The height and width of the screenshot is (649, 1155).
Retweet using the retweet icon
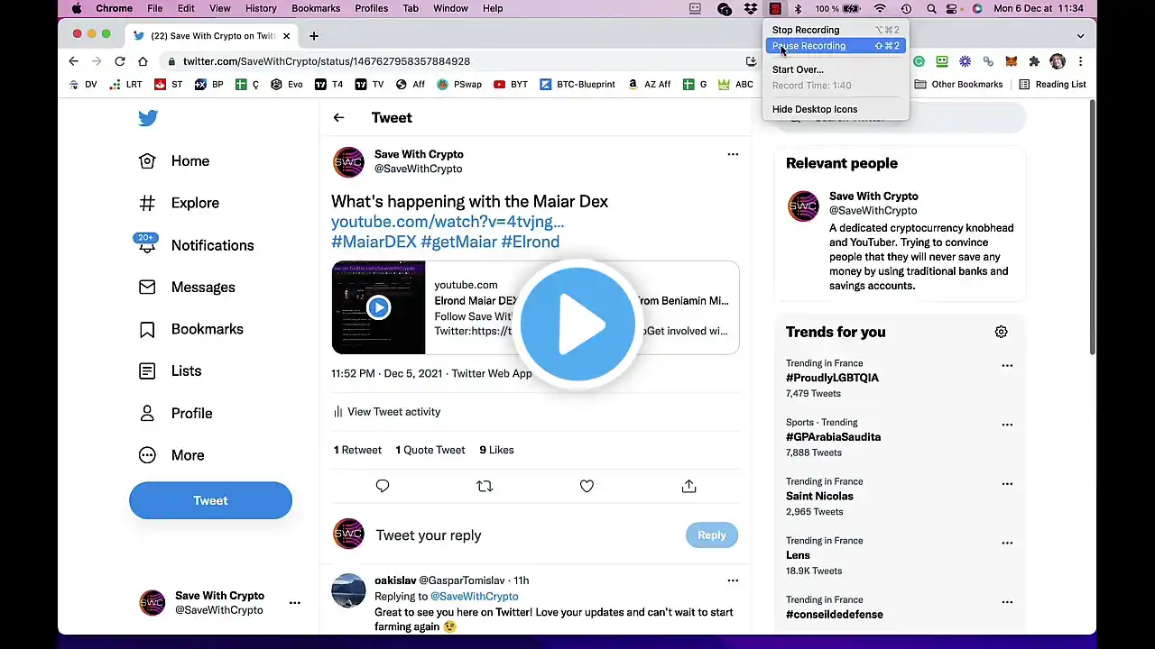point(485,486)
